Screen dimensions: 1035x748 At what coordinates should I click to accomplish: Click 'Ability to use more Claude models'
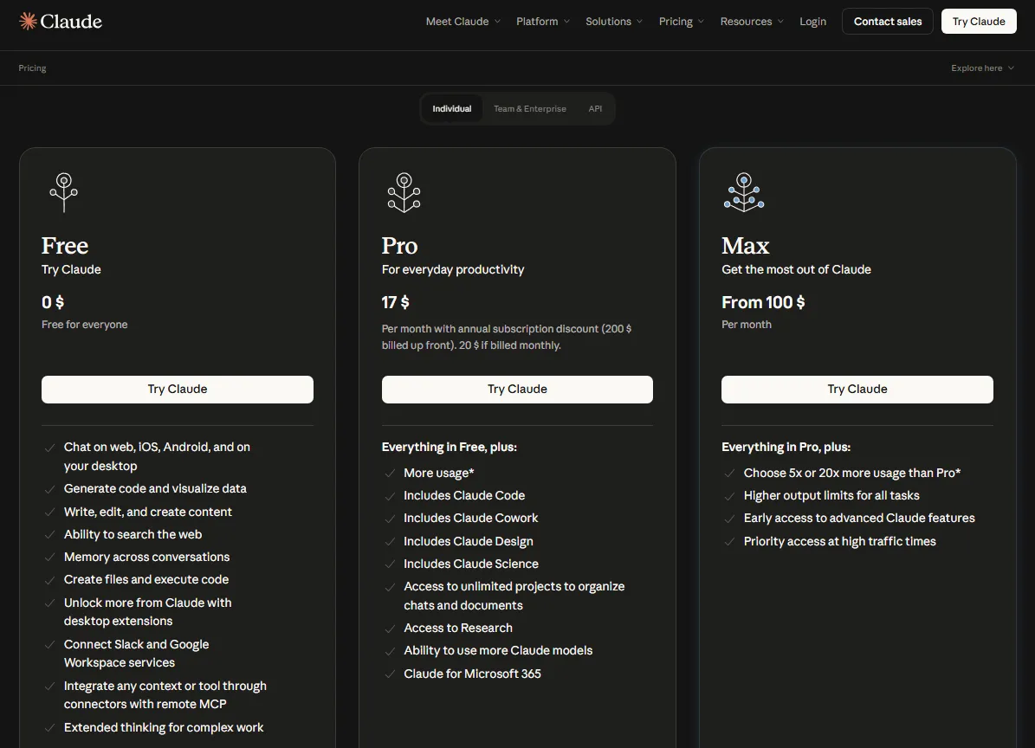click(498, 650)
